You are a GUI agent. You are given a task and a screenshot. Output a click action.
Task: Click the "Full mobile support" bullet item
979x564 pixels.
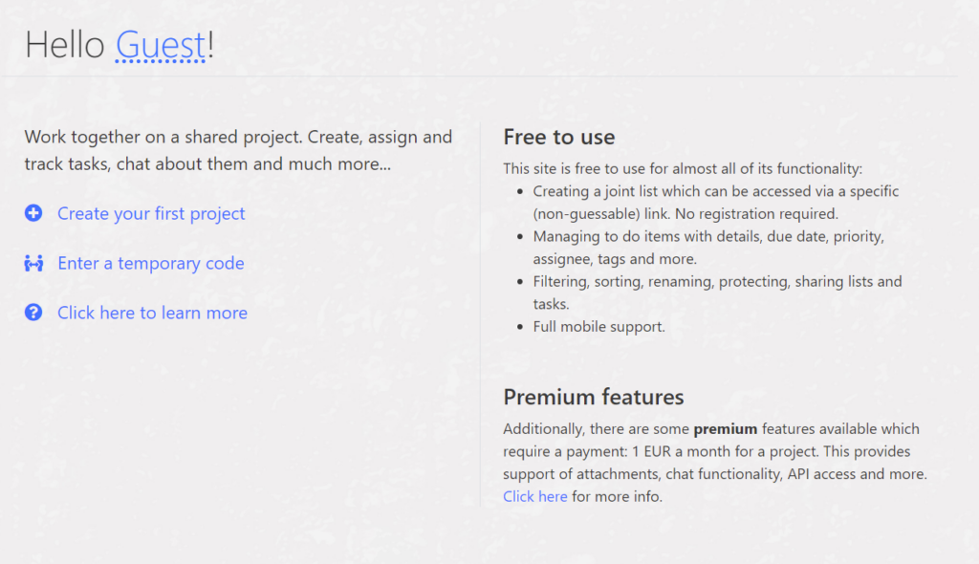click(598, 326)
